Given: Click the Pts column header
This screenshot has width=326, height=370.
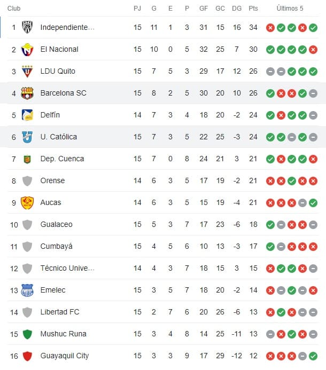Looking at the screenshot, I should click(x=253, y=9).
